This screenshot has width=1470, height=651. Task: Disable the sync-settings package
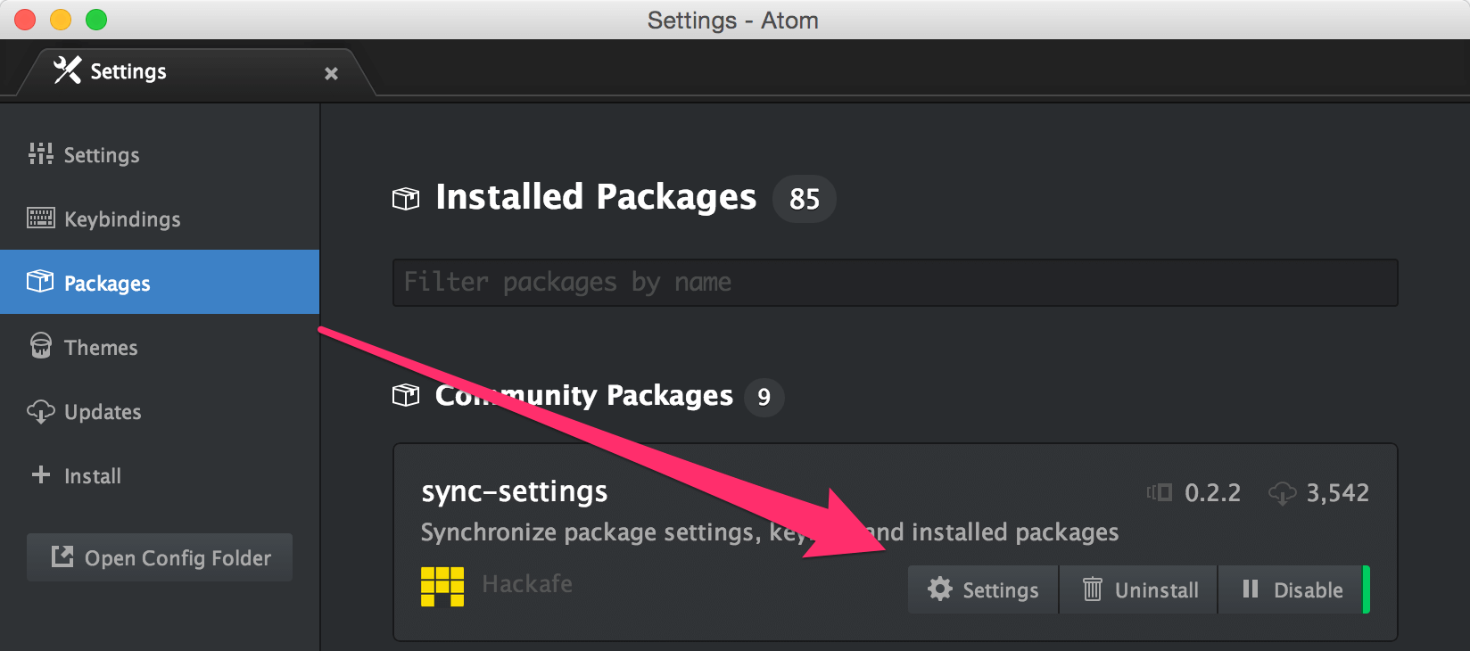point(1292,589)
